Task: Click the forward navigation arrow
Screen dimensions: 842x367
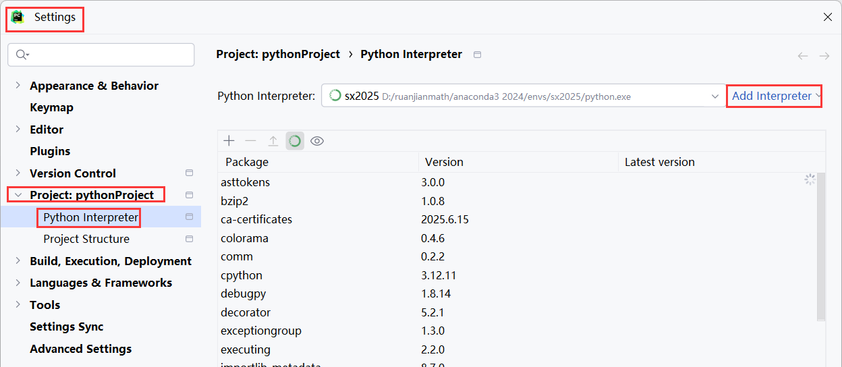Action: pyautogui.click(x=824, y=56)
